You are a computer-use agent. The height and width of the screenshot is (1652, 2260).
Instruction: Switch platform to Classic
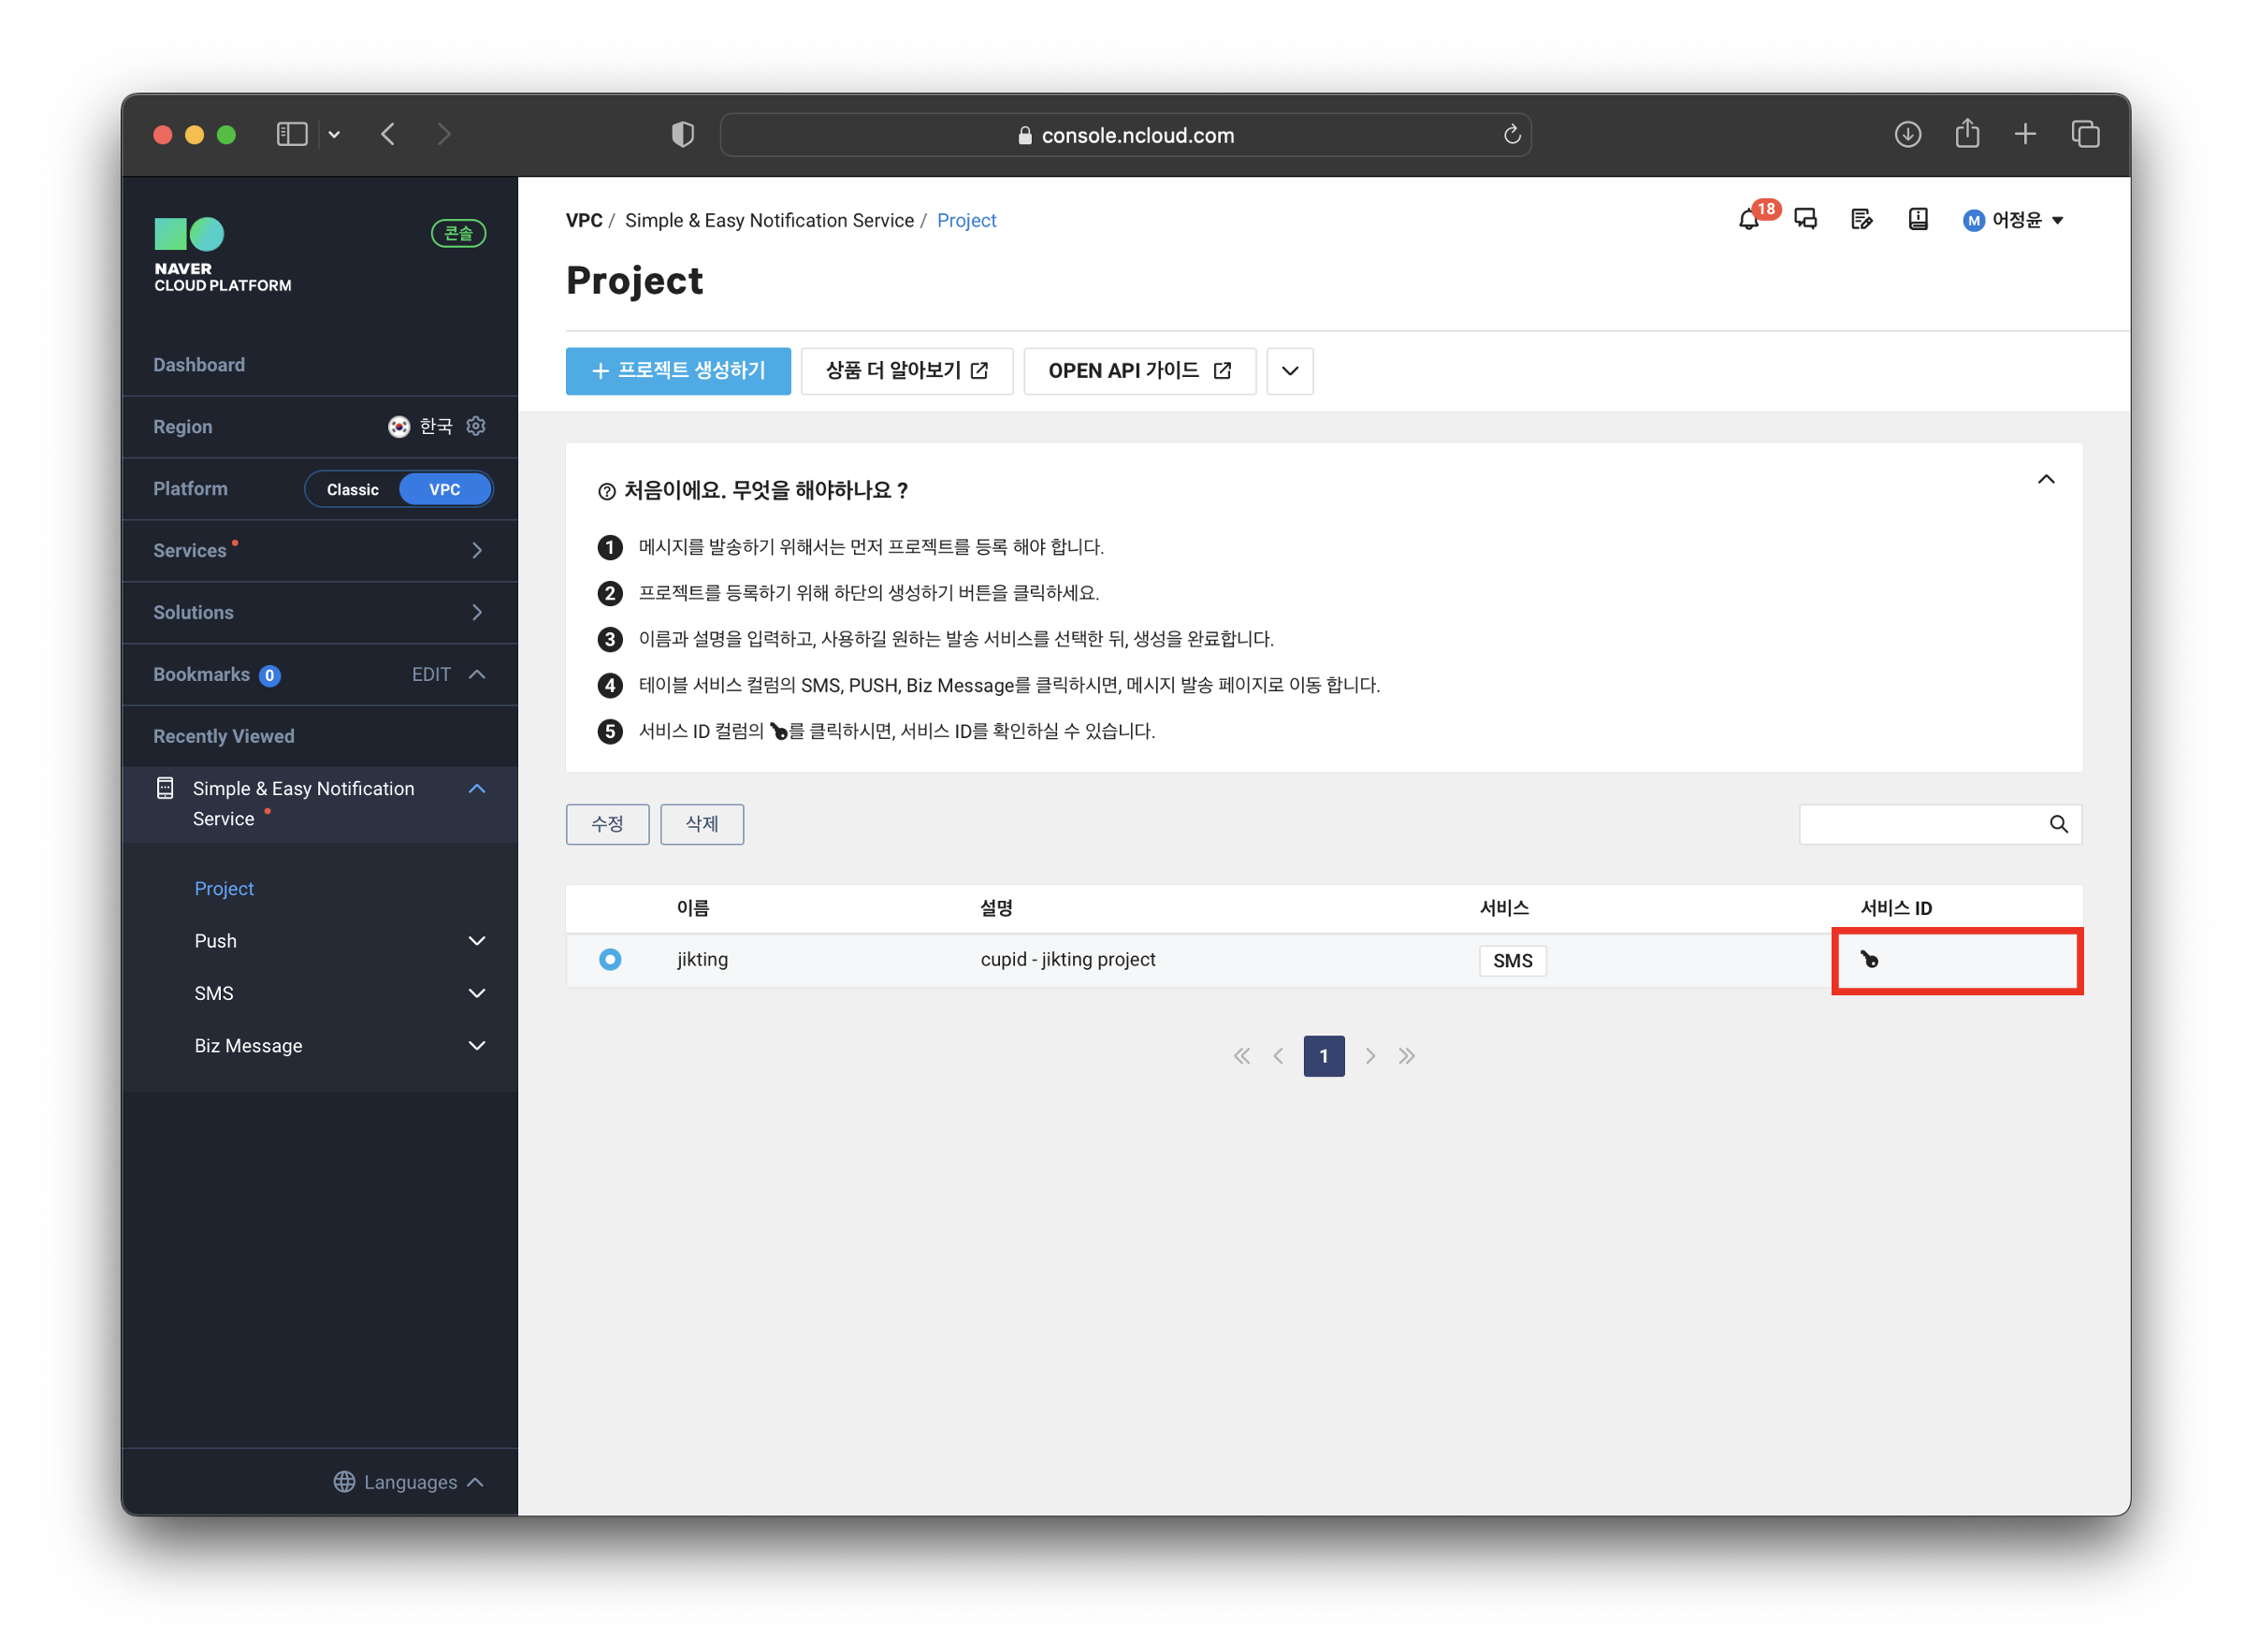point(353,490)
